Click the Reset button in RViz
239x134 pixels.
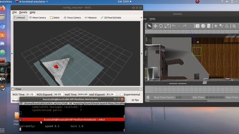(x=15, y=100)
